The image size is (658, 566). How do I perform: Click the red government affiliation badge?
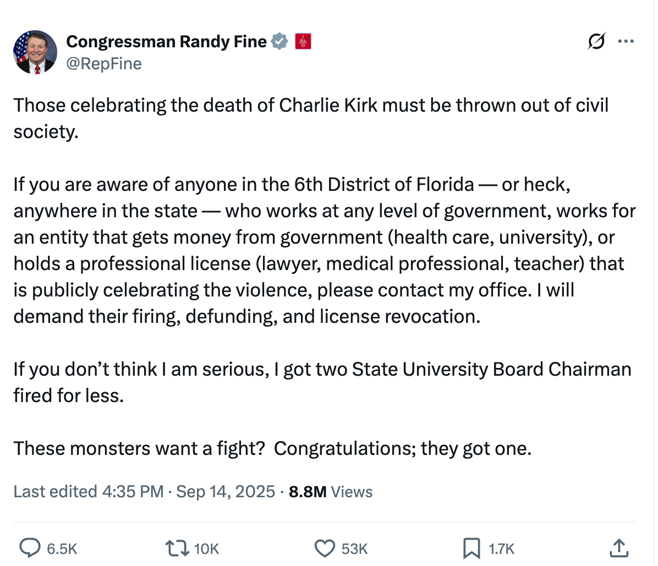click(x=303, y=41)
